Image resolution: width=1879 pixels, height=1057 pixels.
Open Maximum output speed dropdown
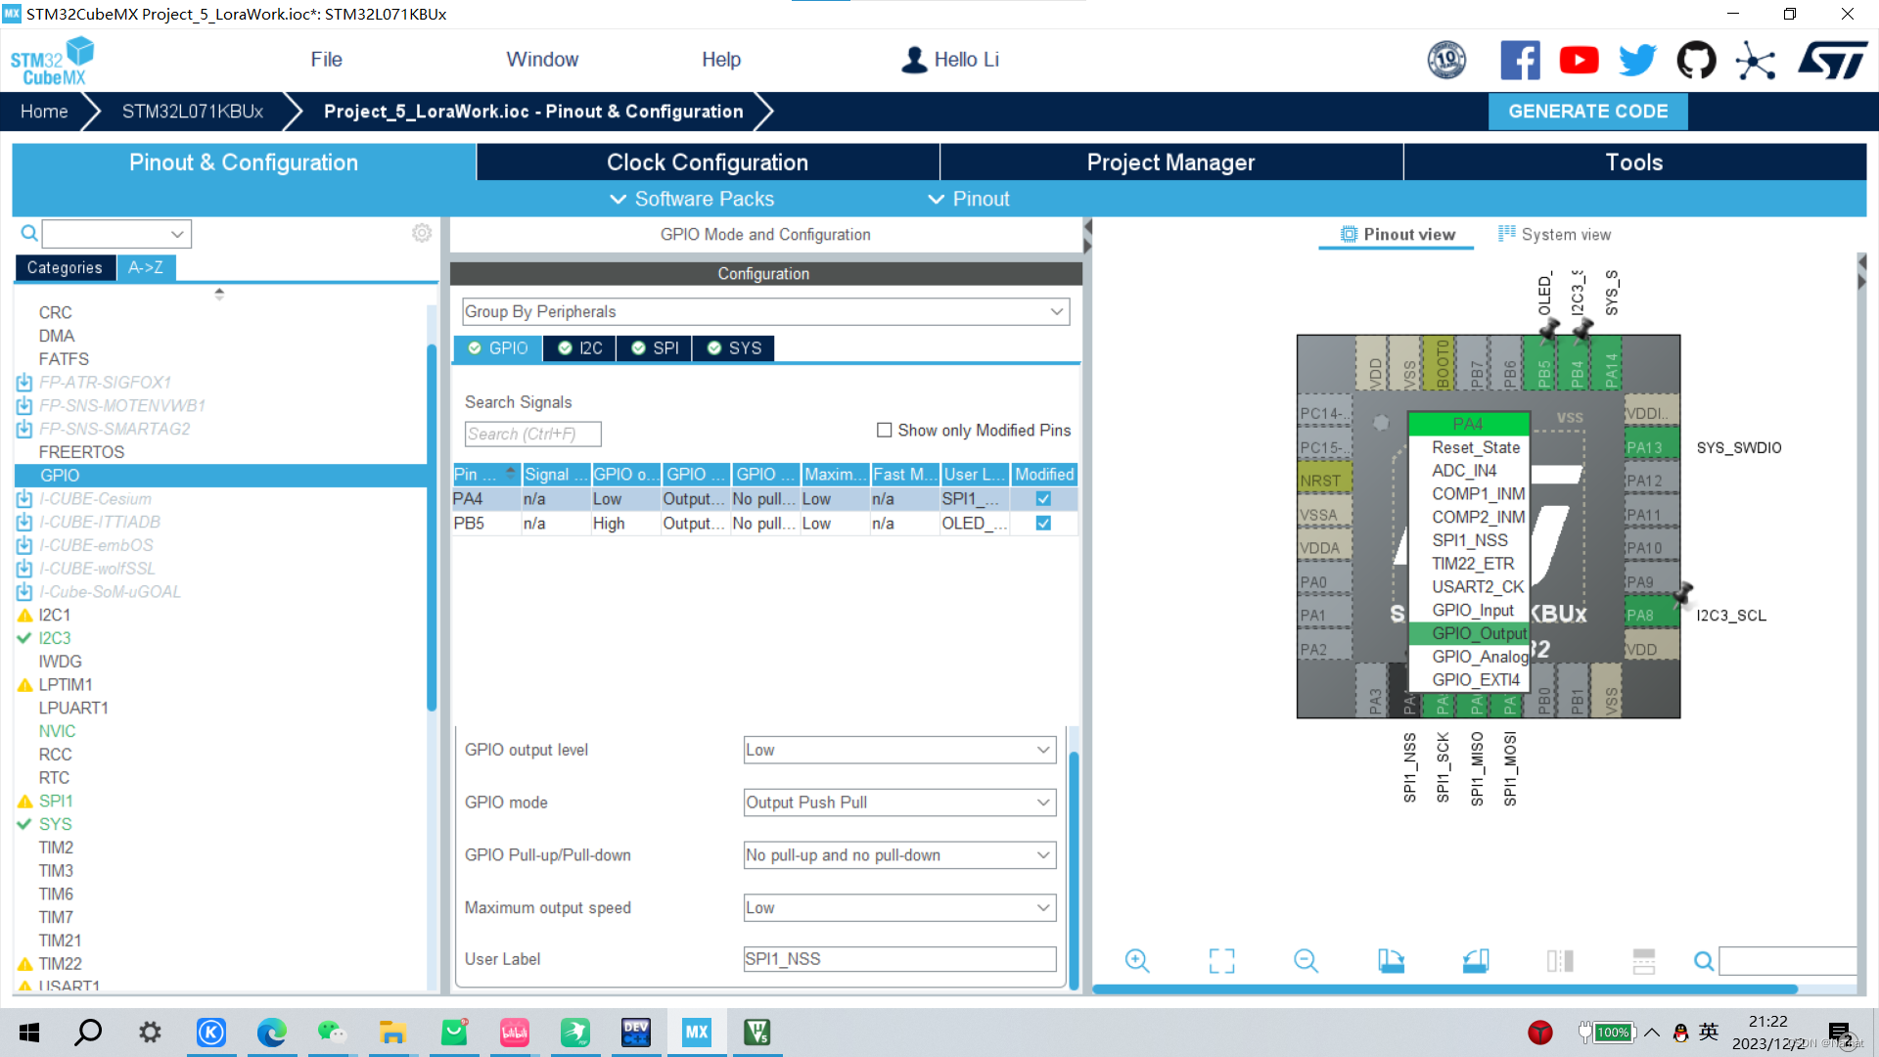click(x=899, y=908)
